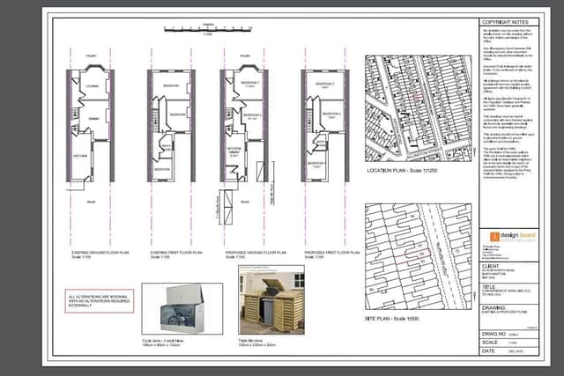Click BEDROOM 5 label in proposed first floor
This screenshot has width=564, height=376.
[316, 163]
